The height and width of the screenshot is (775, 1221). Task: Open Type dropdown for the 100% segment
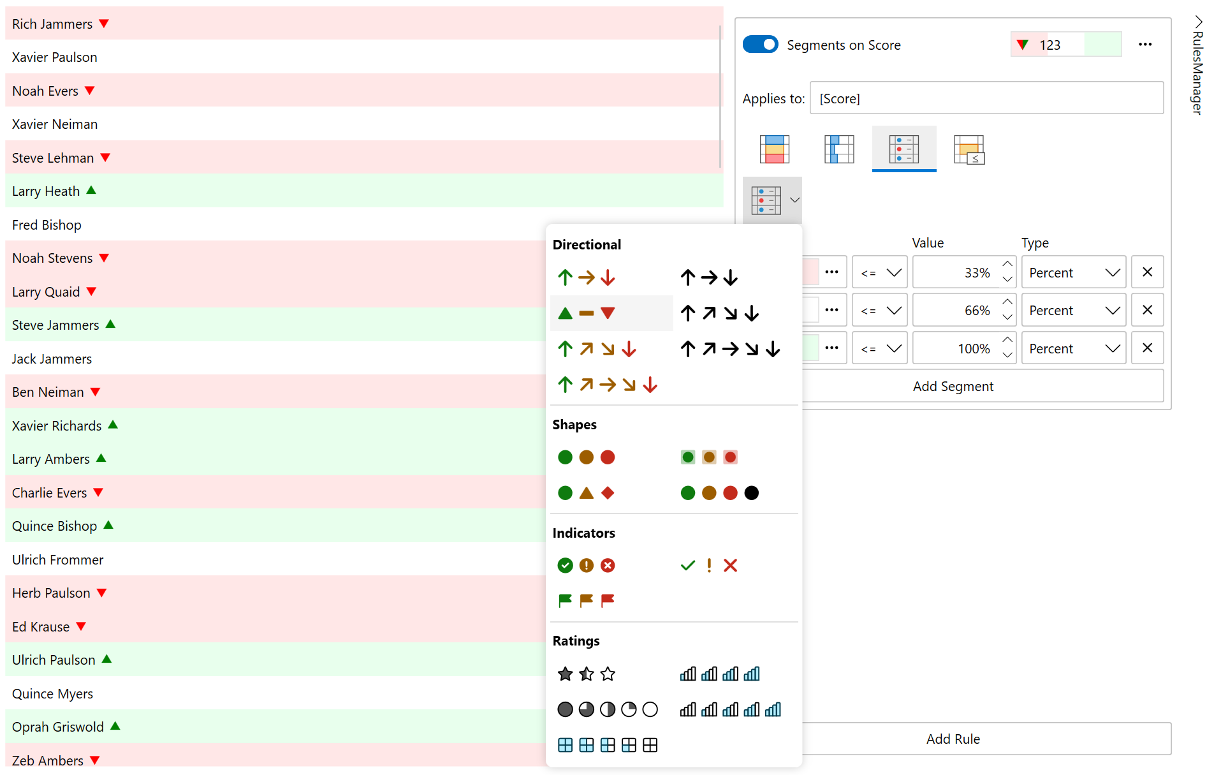(x=1074, y=349)
